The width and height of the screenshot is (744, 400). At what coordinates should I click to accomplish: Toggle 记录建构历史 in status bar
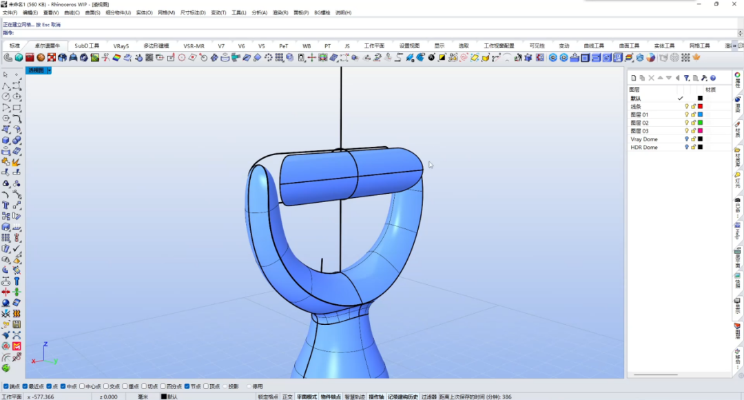click(x=403, y=397)
